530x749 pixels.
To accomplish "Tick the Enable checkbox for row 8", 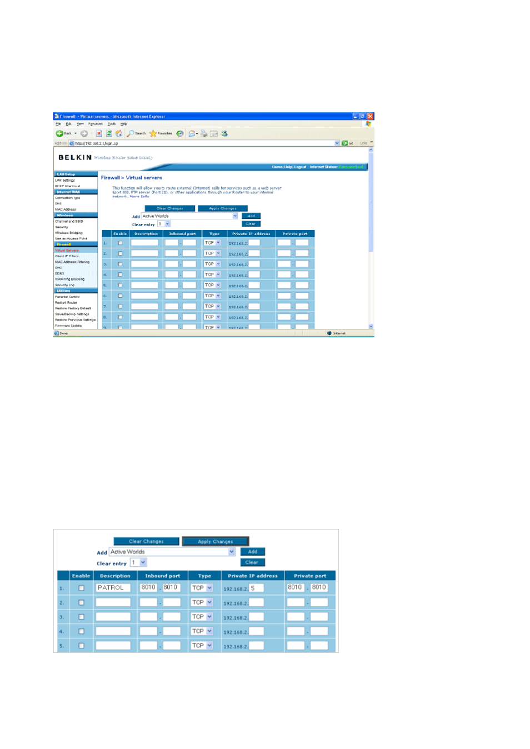I will (x=120, y=317).
